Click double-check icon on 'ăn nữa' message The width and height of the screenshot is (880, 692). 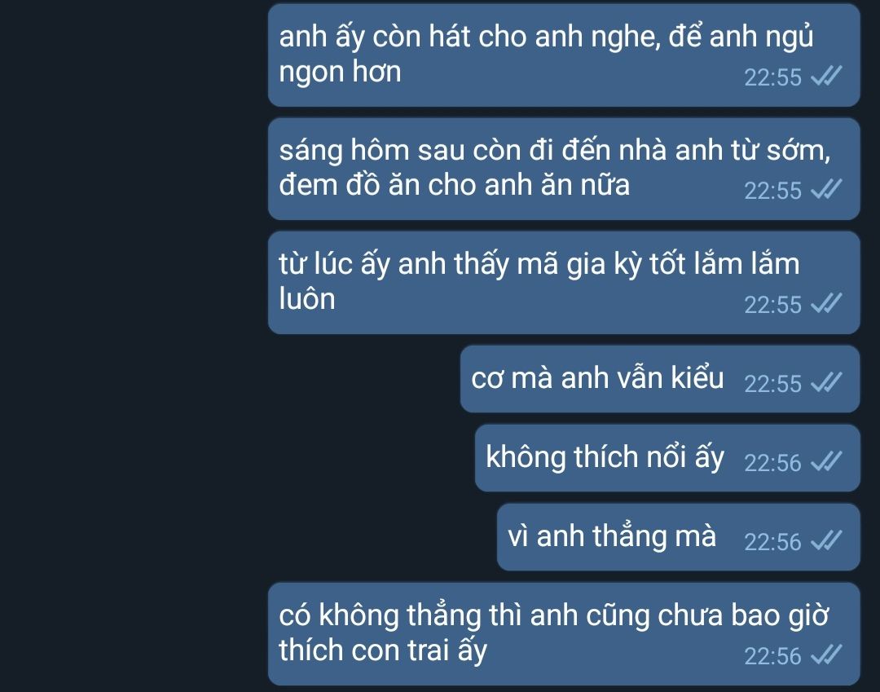coord(827,189)
